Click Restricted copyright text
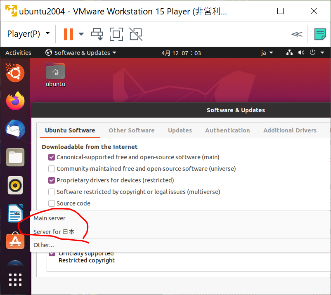Image resolution: width=331 pixels, height=295 pixels. pyautogui.click(x=87, y=260)
